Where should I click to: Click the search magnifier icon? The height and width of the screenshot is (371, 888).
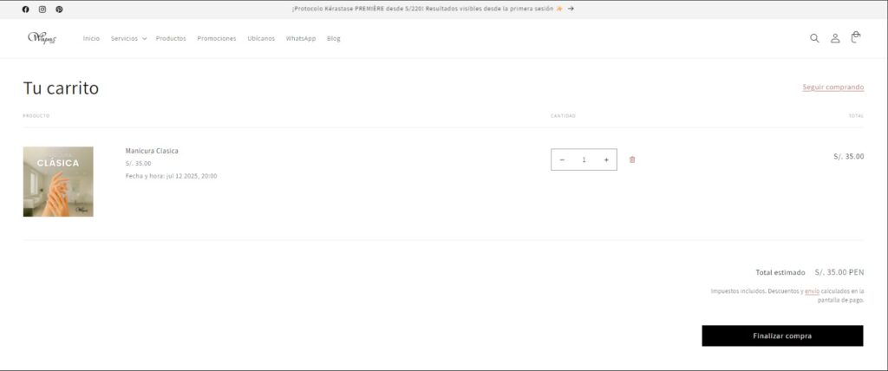[814, 38]
